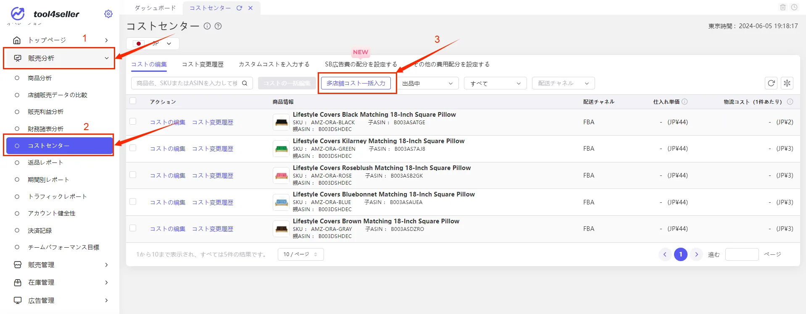Collapse the 販売分析 menu chevron
This screenshot has width=806, height=314.
click(x=107, y=58)
